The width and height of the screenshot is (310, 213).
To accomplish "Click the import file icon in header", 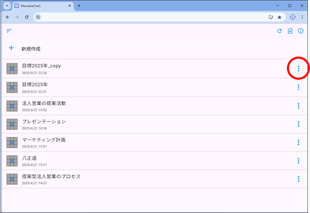I will tap(290, 31).
